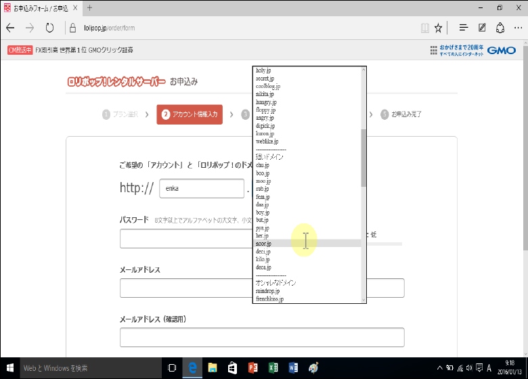528x379 pixels.
Task: Click the パスワード input field
Action: [x=186, y=239]
